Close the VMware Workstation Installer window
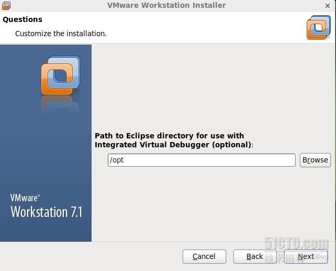The height and width of the screenshot is (271, 336). click(x=328, y=6)
